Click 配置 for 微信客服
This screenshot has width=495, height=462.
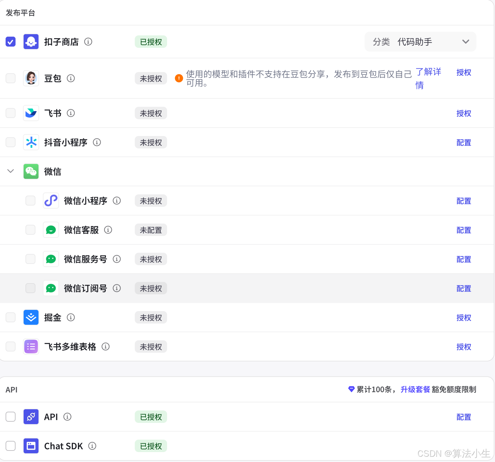coord(464,230)
